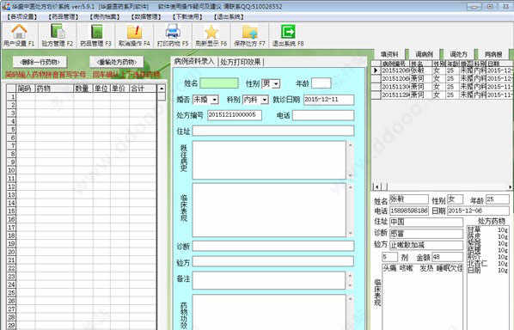Image resolution: width=514 pixels, height=330 pixels.
Task: Click the 住址 field showing 中国
Action: (x=426, y=222)
